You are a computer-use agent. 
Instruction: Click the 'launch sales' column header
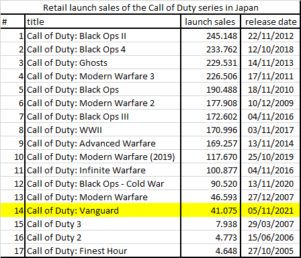[x=210, y=21]
